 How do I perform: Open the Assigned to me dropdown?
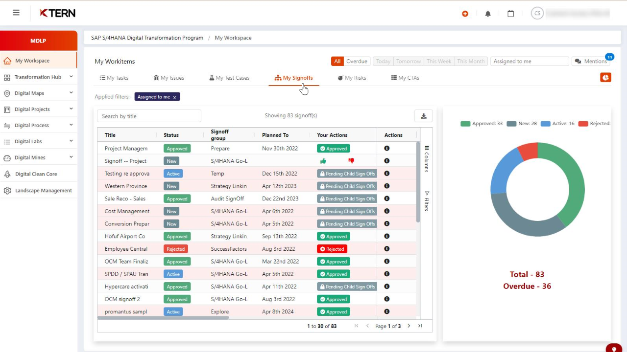(530, 61)
